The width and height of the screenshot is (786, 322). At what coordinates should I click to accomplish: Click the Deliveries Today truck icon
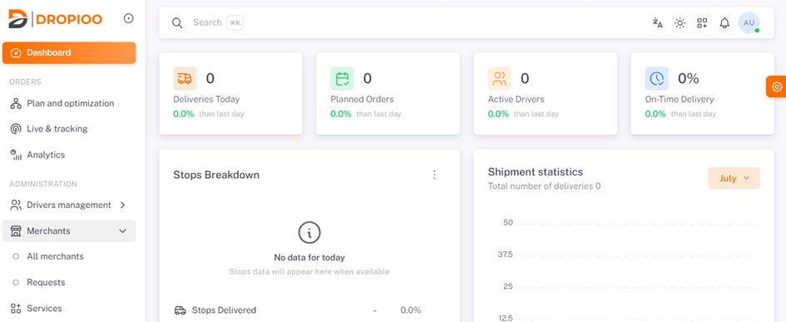click(185, 79)
